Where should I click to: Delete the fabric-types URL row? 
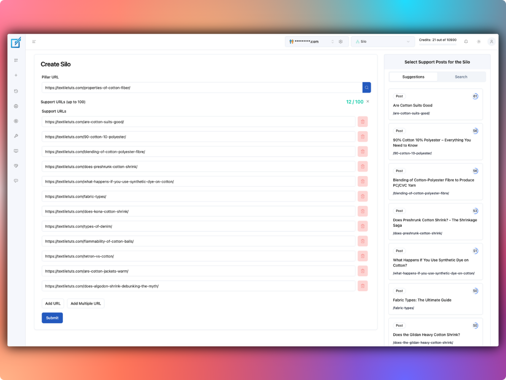(x=363, y=196)
